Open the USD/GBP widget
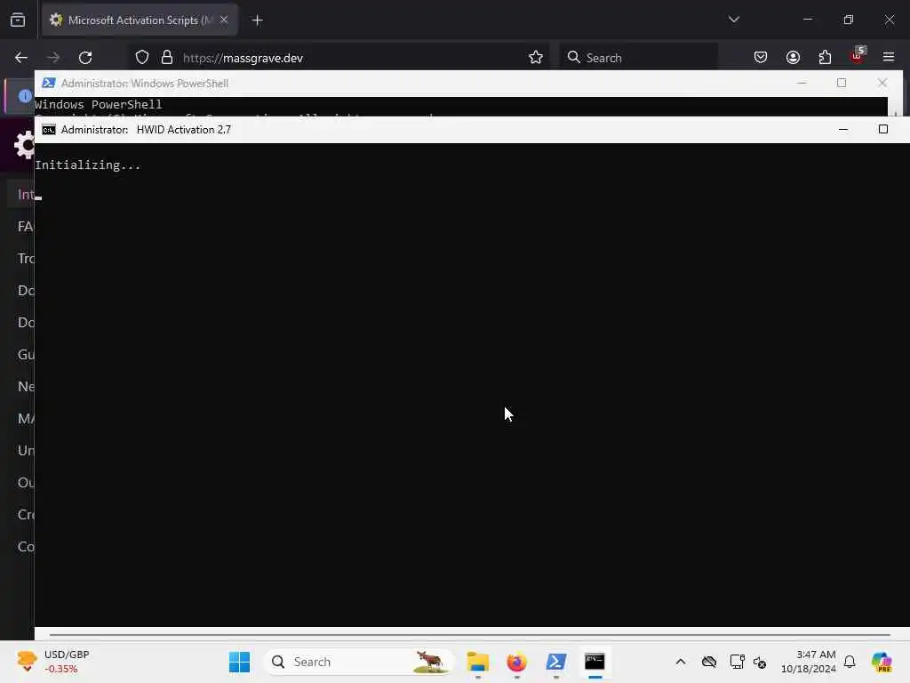The height and width of the screenshot is (683, 910). 53,662
